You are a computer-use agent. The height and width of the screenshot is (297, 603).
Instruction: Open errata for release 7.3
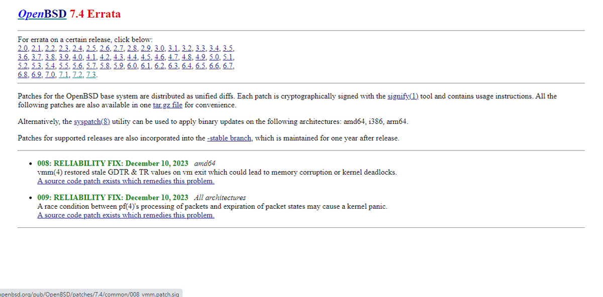click(91, 76)
